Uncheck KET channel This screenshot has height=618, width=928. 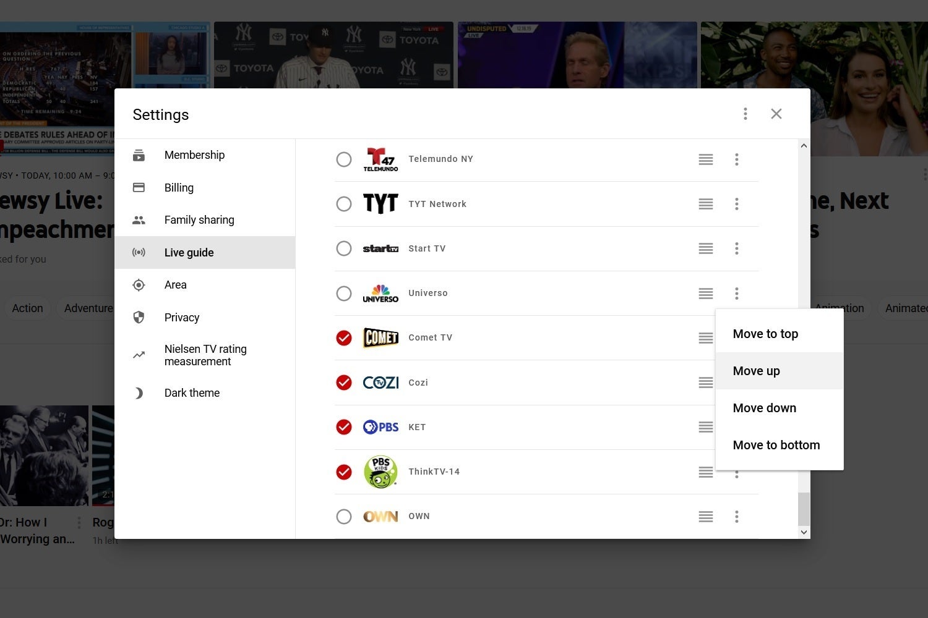344,427
